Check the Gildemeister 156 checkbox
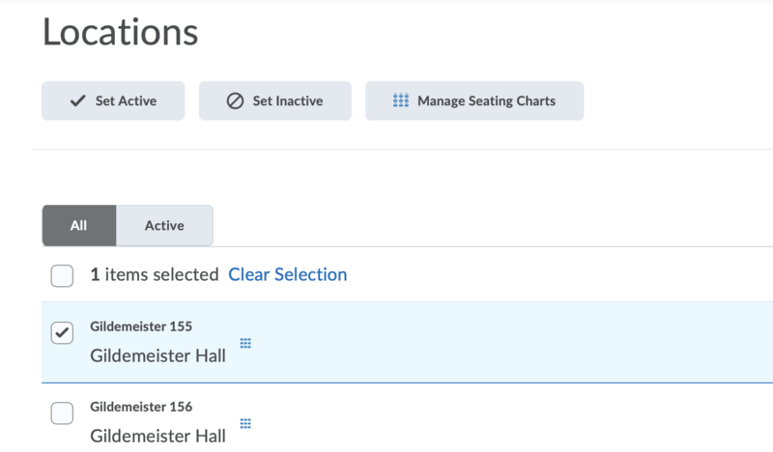Screen dimensions: 773x452 click(62, 413)
